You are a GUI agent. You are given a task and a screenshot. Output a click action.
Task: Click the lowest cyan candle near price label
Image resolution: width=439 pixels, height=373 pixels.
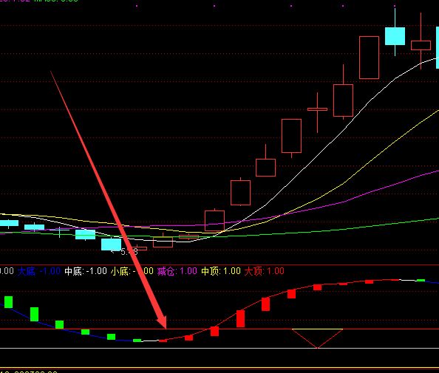pyautogui.click(x=111, y=244)
